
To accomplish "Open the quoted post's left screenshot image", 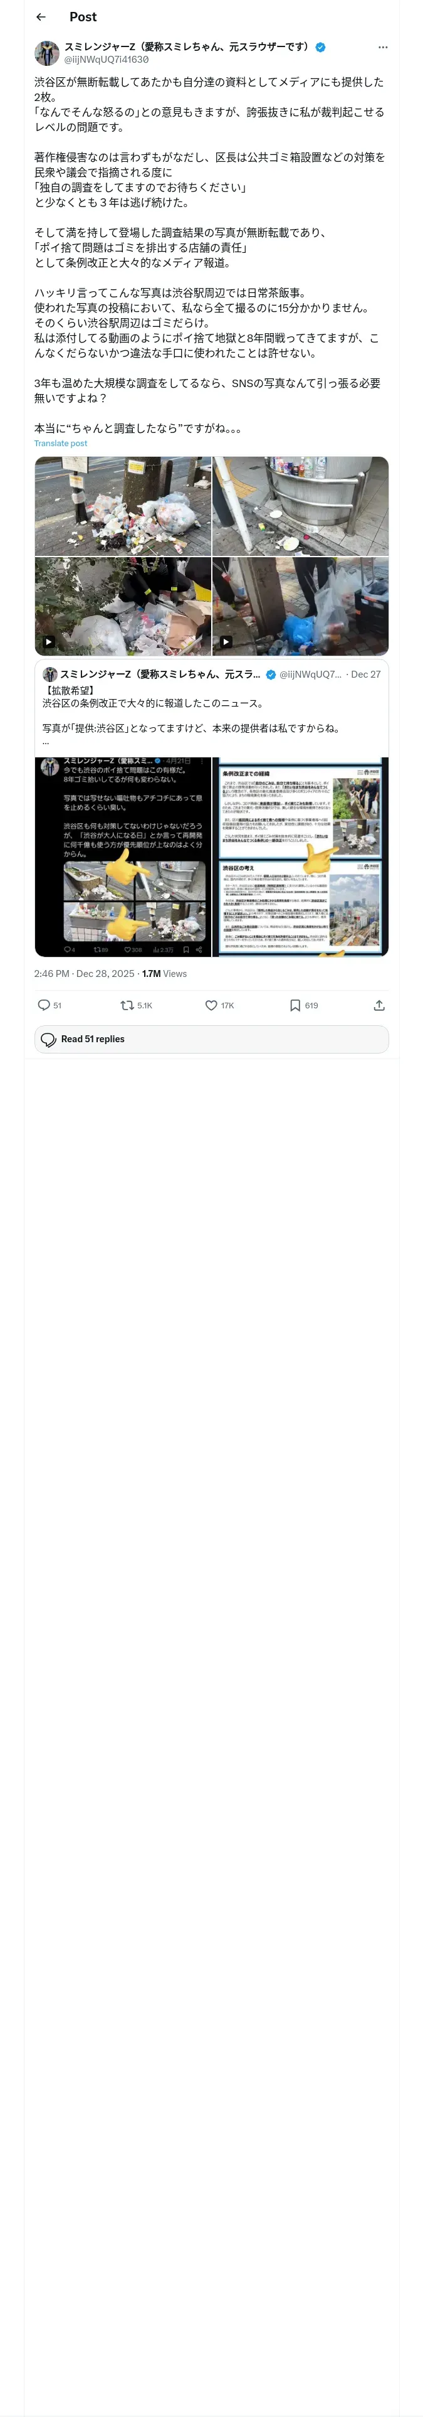I will pos(123,856).
